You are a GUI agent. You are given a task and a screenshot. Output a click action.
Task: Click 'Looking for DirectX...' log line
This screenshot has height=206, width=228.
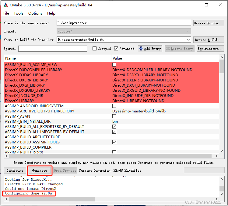pyautogui.click(x=28, y=180)
